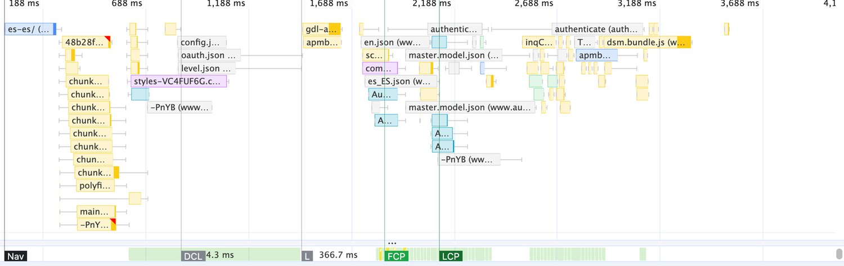The height and width of the screenshot is (266, 844).
Task: Click the 688 ms ruler label
Action: pyautogui.click(x=127, y=4)
